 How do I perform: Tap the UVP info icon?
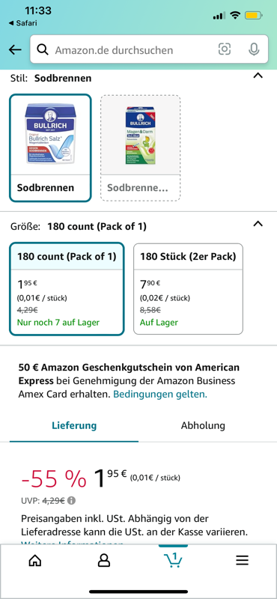[72, 500]
